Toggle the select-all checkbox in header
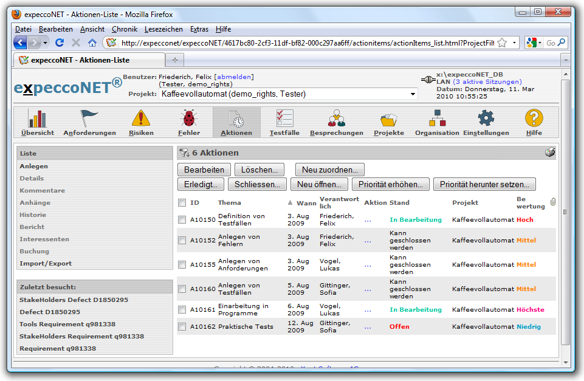The height and width of the screenshot is (381, 584). point(182,202)
